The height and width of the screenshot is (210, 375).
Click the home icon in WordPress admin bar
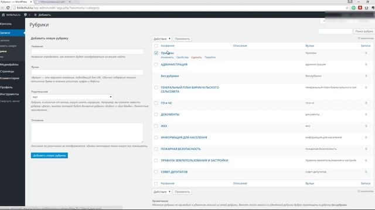pos(3,15)
